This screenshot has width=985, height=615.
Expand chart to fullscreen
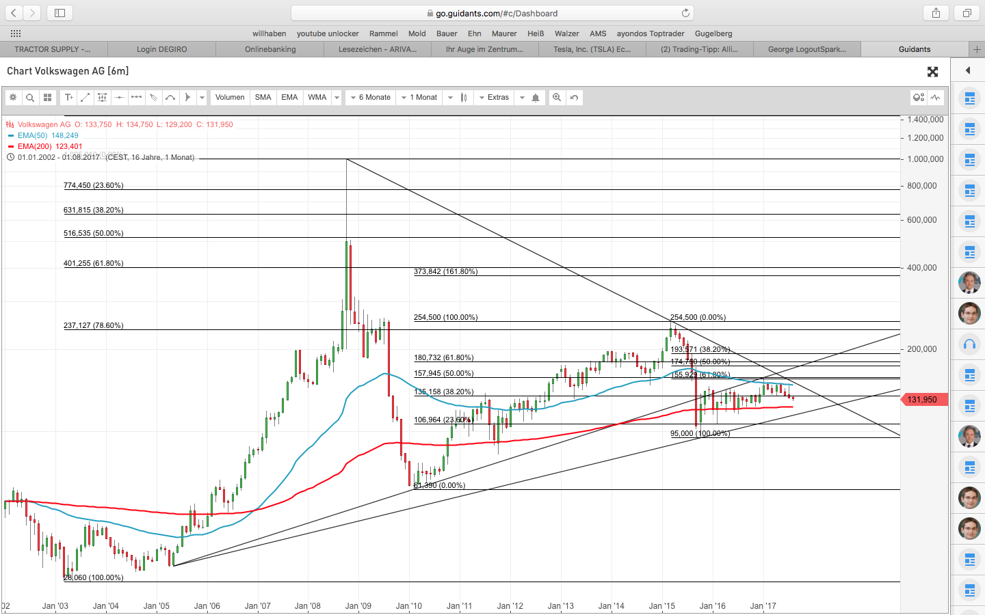(x=932, y=72)
